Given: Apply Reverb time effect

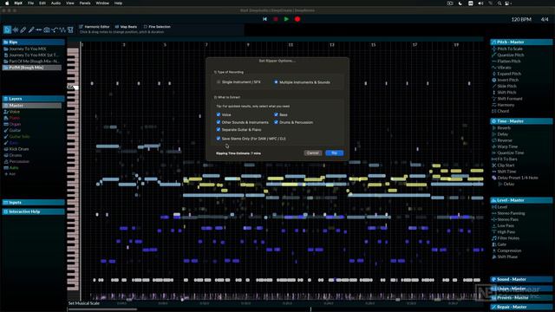Looking at the screenshot, I should click(x=504, y=128).
